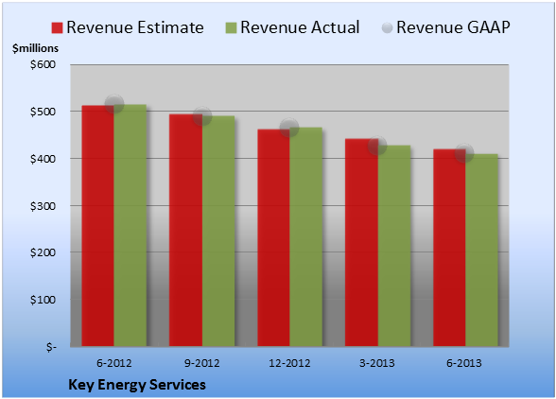
Task: Click the GAAP circle marker for 3-2013
Action: pyautogui.click(x=377, y=145)
